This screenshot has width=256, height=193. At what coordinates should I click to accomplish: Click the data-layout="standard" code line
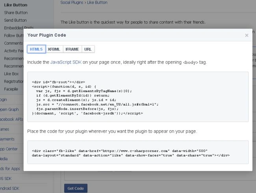point(131,155)
